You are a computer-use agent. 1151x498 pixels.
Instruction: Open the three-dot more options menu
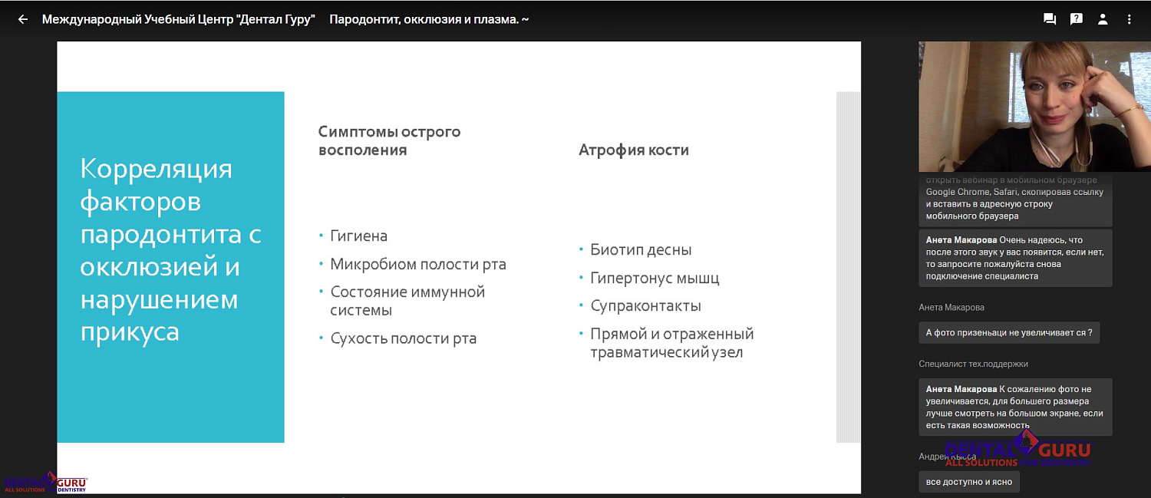1129,19
